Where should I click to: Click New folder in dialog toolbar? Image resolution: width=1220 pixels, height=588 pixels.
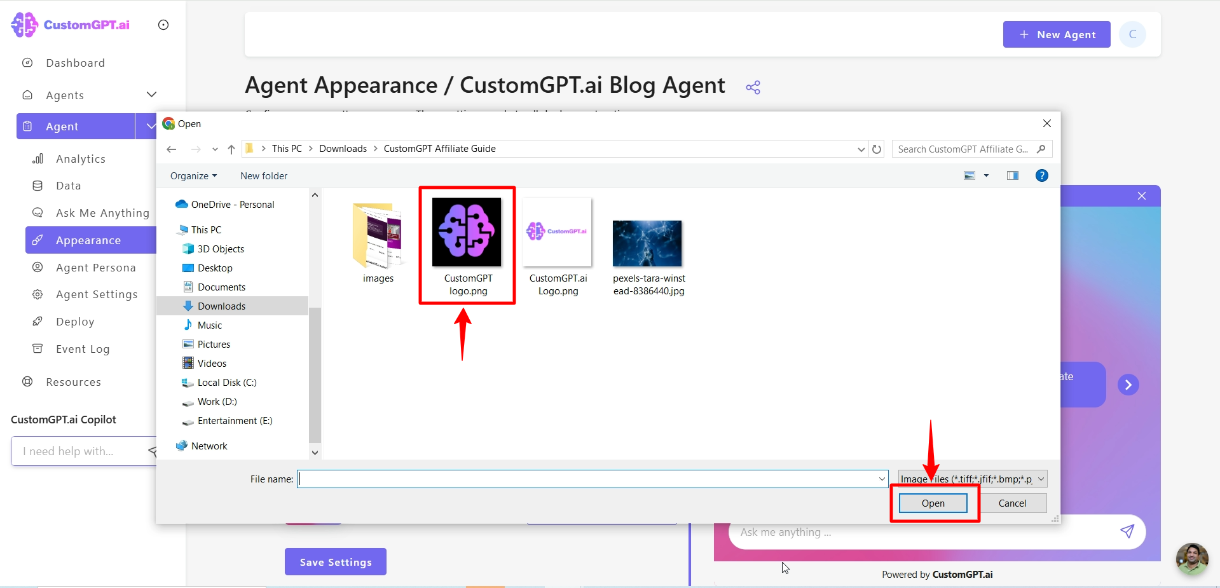coord(264,176)
